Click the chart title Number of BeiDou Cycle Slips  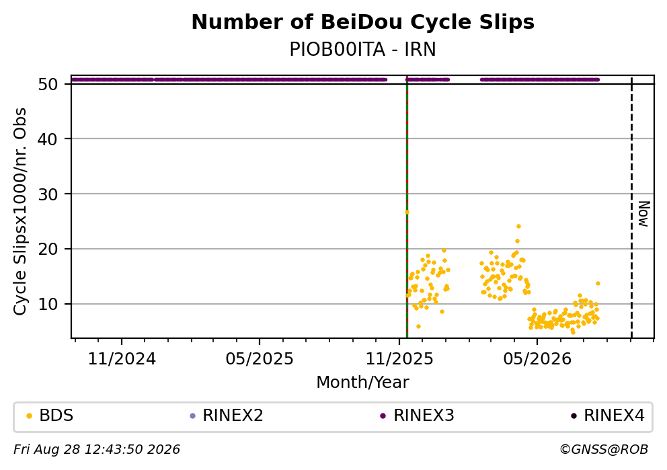click(x=363, y=22)
